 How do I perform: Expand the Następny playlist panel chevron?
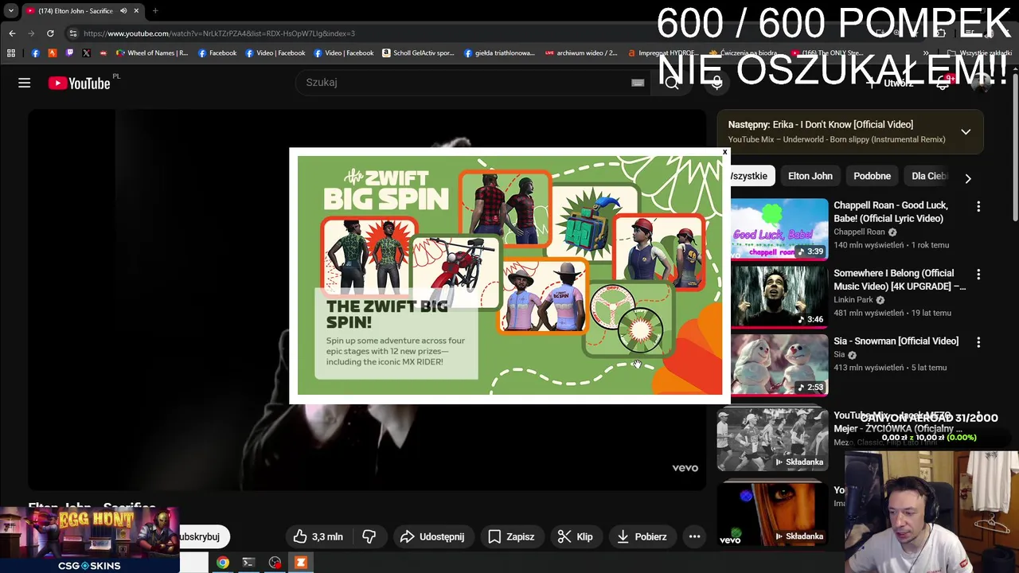click(x=966, y=132)
